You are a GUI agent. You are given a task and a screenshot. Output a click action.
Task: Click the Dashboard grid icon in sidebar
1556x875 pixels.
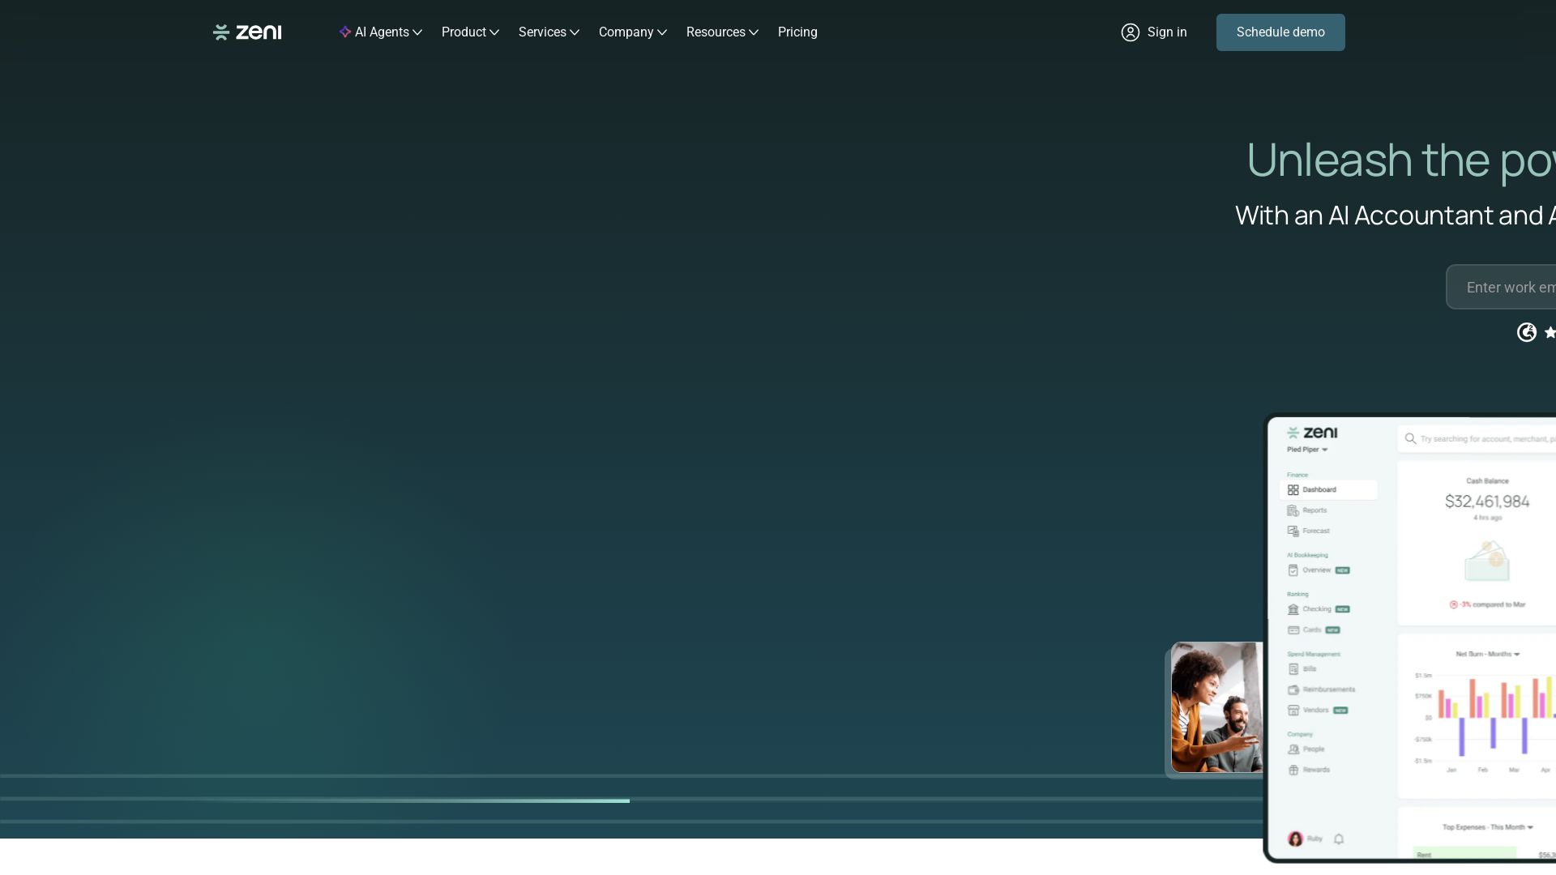pyautogui.click(x=1293, y=490)
